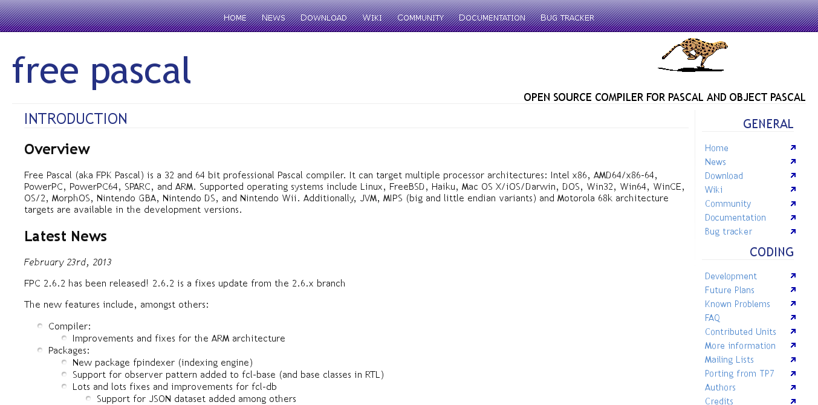This screenshot has width=818, height=405.
Task: Click the 'Compiler:' list item
Action: tap(70, 326)
